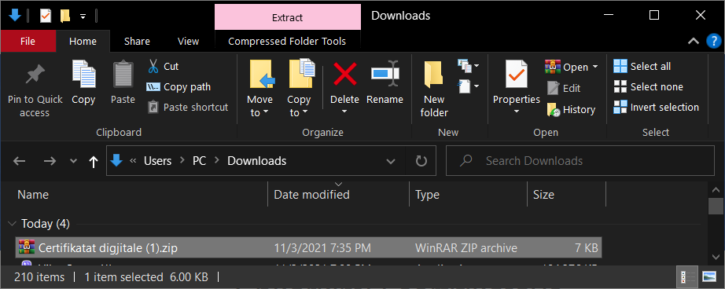Click Copy path in Clipboard group

point(178,87)
